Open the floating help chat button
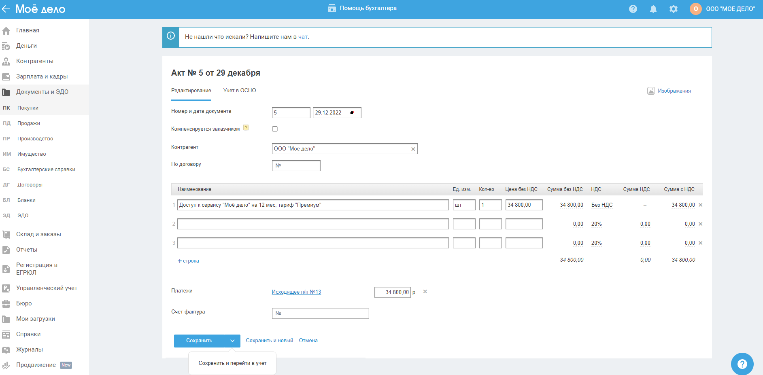 (x=742, y=364)
